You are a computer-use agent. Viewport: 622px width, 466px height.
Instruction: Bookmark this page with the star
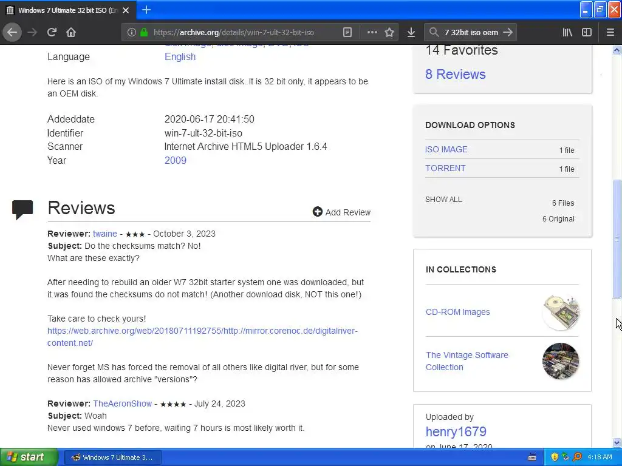389,33
